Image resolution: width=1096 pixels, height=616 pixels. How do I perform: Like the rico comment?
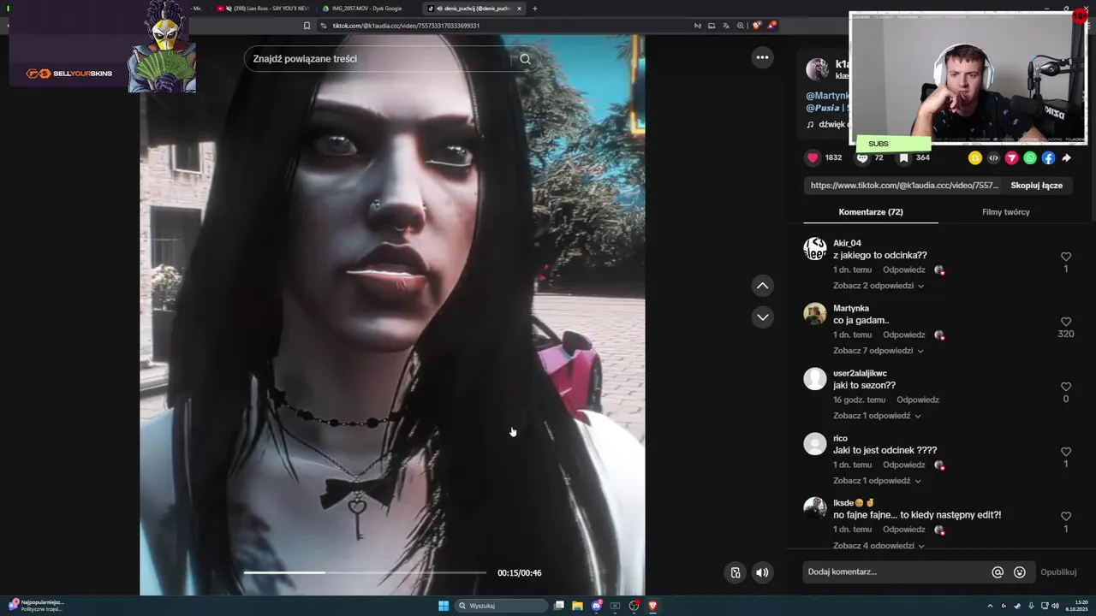1066,452
